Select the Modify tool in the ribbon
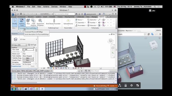Image resolution: width=172 pixels, height=96 pixels. pyautogui.click(x=15, y=22)
